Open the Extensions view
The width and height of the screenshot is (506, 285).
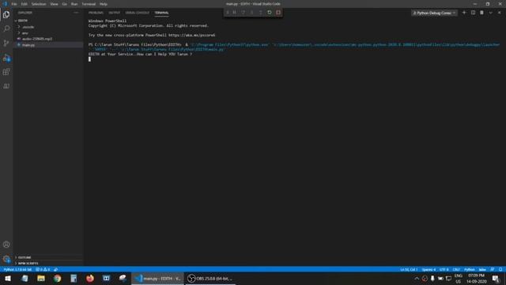pos(6,72)
